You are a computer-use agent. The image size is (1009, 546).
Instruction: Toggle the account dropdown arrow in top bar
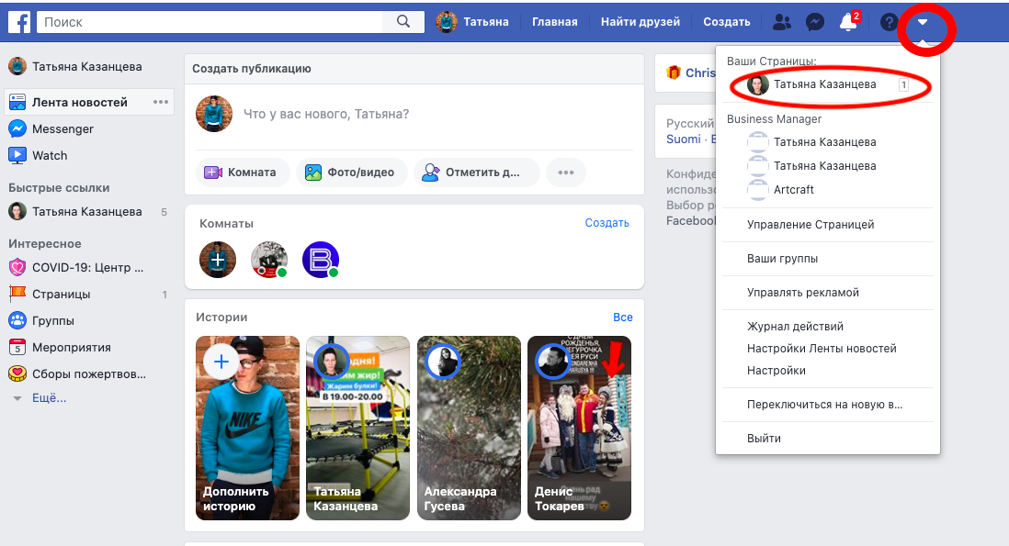coord(922,22)
